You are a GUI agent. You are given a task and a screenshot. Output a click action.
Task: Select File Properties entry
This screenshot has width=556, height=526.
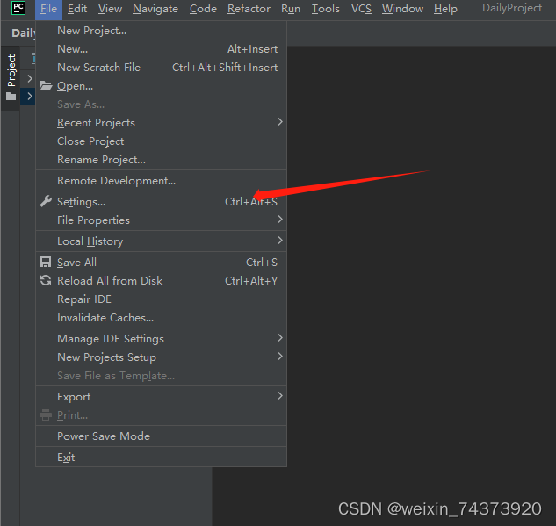click(161, 220)
